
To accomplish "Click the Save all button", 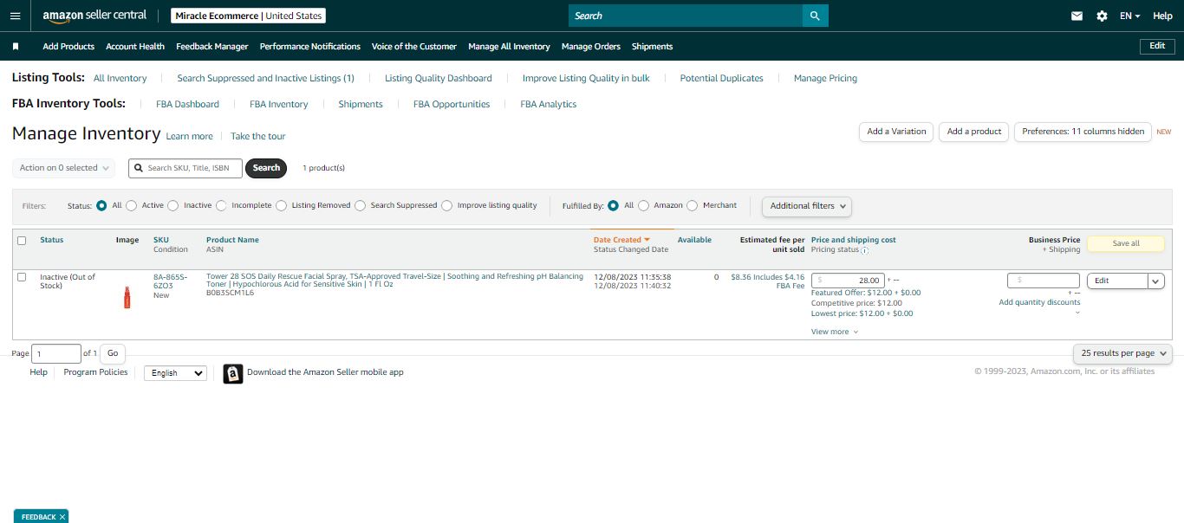I will (1126, 243).
